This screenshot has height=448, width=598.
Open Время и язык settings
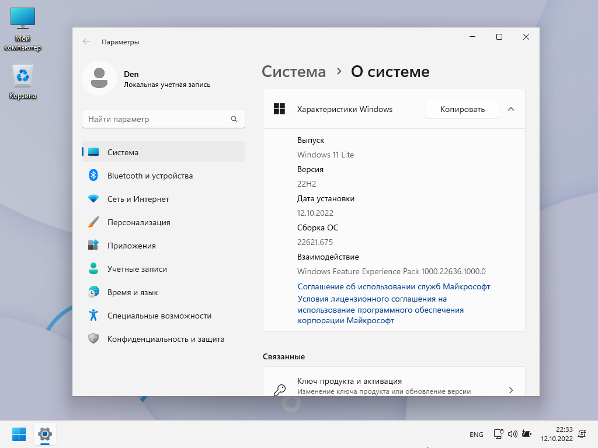pyautogui.click(x=132, y=292)
